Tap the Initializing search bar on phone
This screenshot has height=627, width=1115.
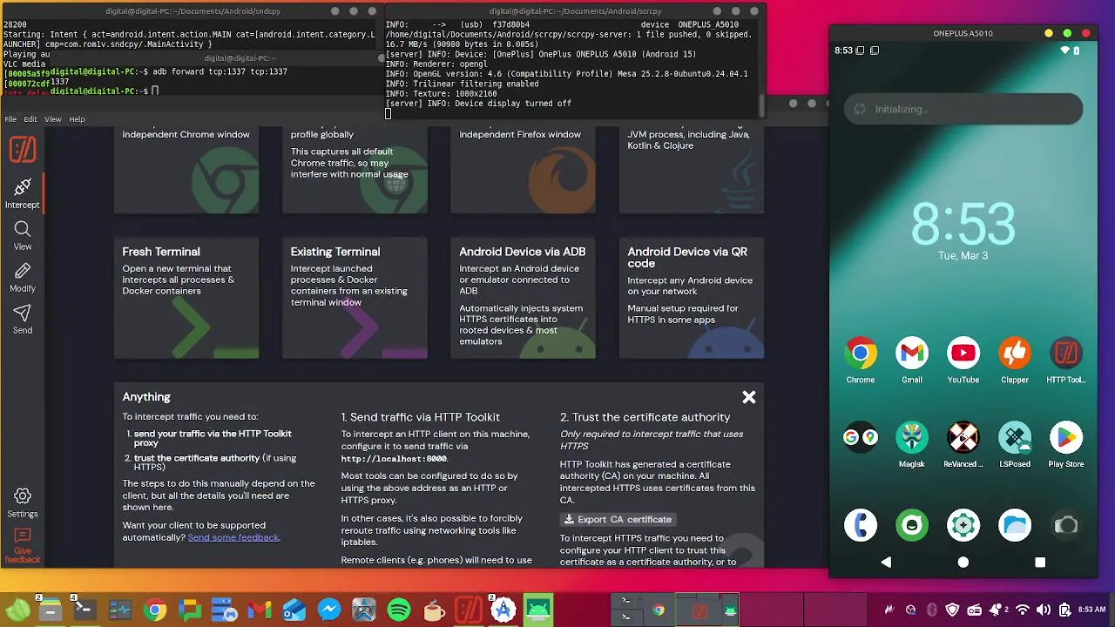963,109
